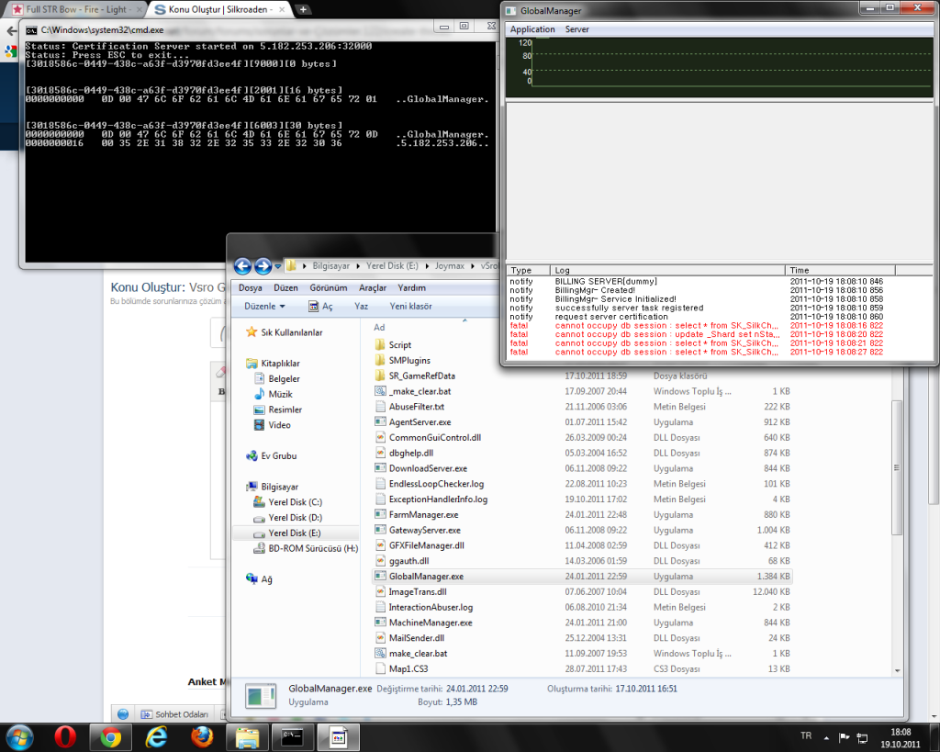Select the SR_GameRefData folder icon
Screen dimensions: 940x752
pos(379,376)
